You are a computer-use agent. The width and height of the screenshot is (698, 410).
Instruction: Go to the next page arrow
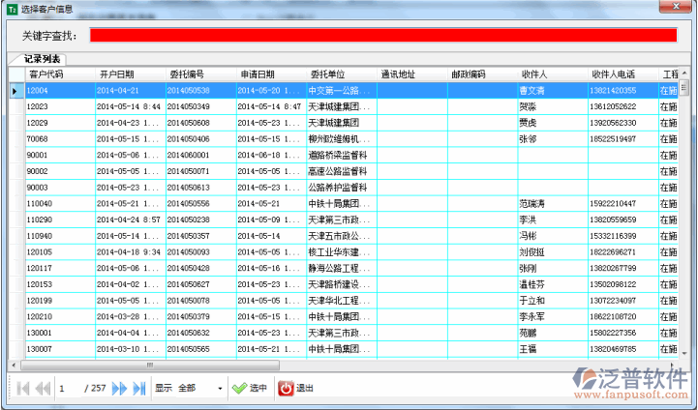tap(119, 388)
